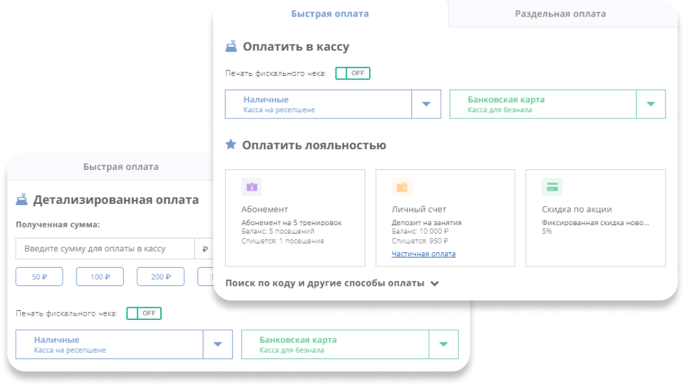Select the Абонемент loyalty card
The width and height of the screenshot is (685, 386).
point(295,218)
